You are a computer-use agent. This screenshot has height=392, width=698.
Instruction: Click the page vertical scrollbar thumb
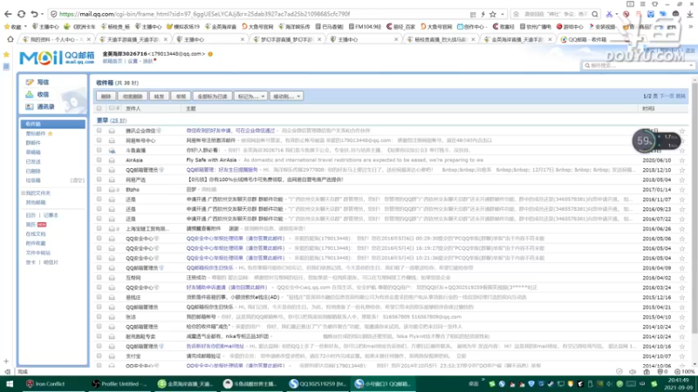pyautogui.click(x=695, y=206)
